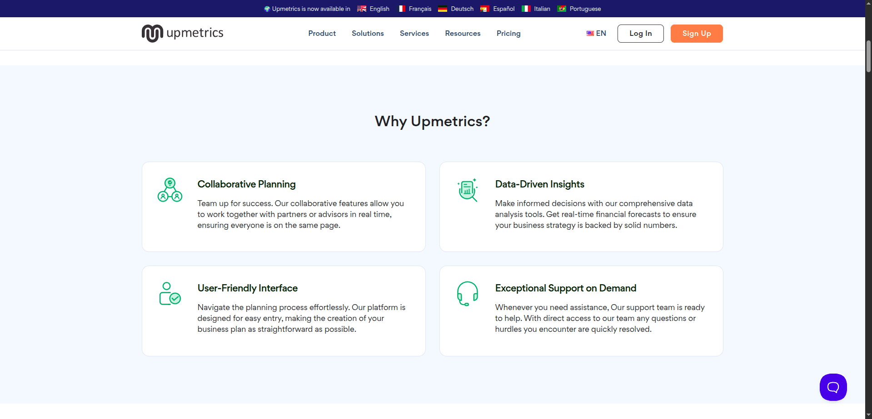This screenshot has width=872, height=419.
Task: Click the Log In button
Action: tap(640, 34)
